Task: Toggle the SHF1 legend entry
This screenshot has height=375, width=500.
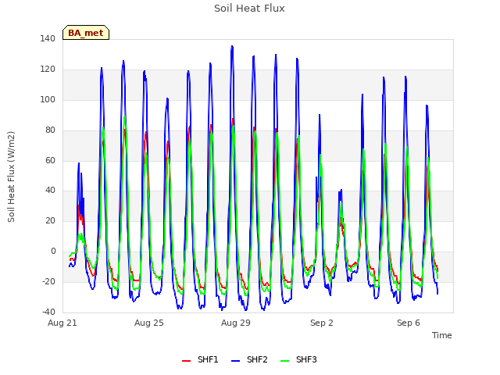Action: coord(200,360)
